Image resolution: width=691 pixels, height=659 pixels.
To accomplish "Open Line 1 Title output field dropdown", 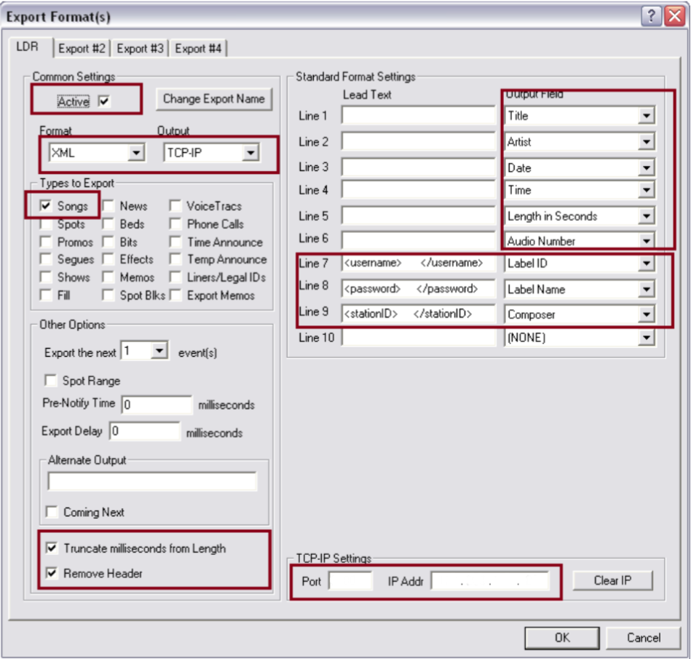I will [646, 116].
